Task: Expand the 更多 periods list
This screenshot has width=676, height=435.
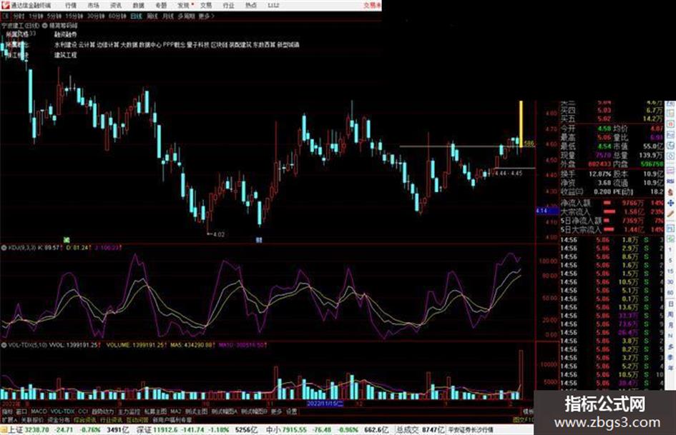Action: (x=207, y=16)
